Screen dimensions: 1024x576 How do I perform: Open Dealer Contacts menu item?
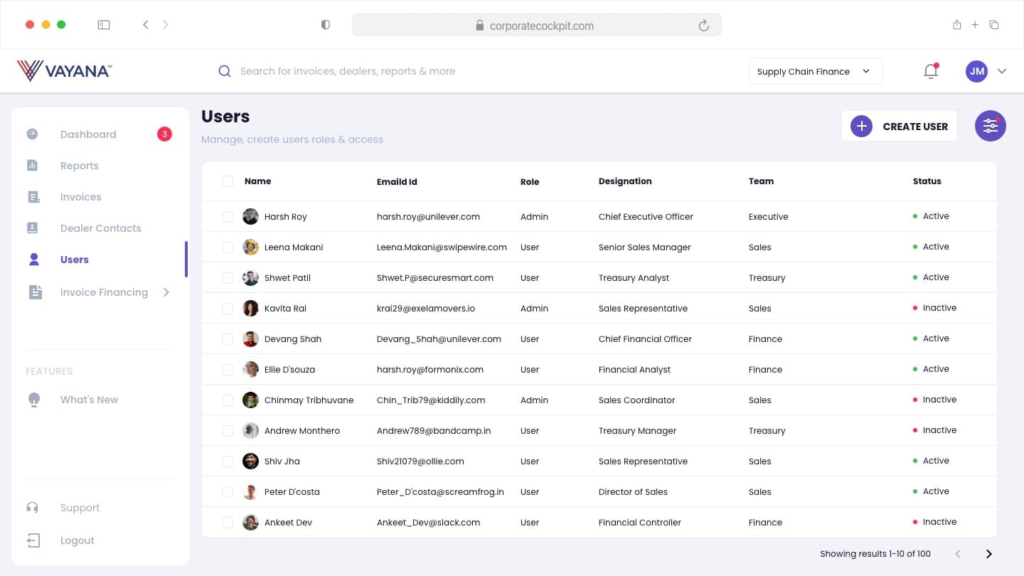pos(101,228)
